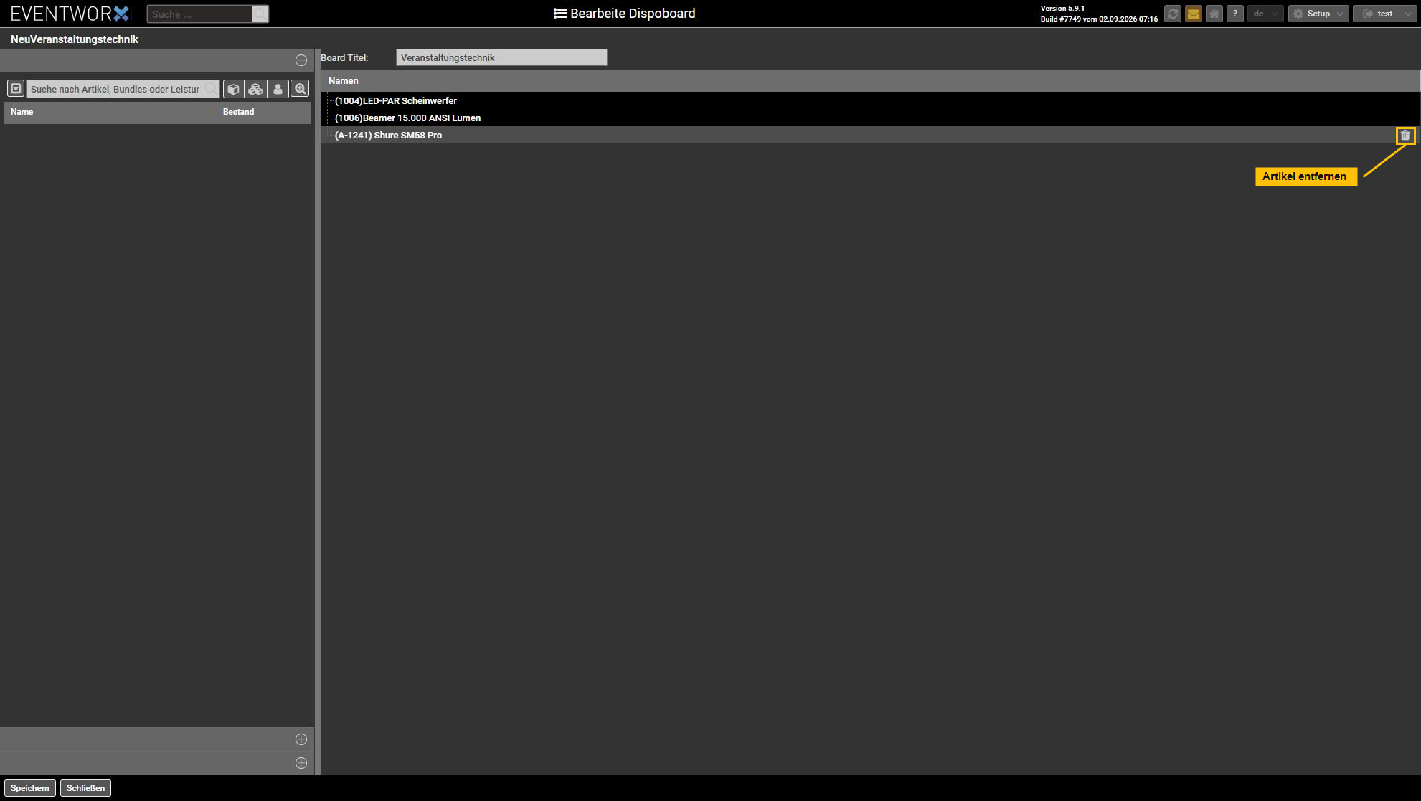
Task: Expand the upper collapsed panel with plus circle
Action: pyautogui.click(x=301, y=739)
